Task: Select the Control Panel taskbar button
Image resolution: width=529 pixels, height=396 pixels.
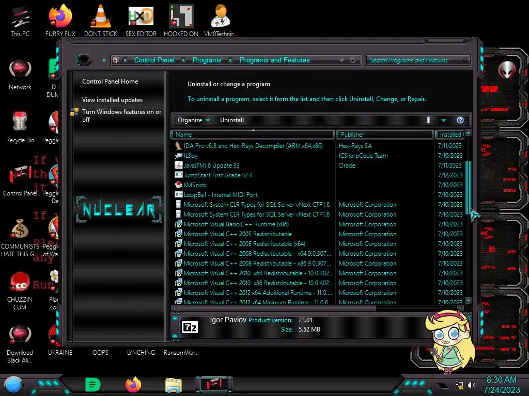Action: tap(214, 384)
